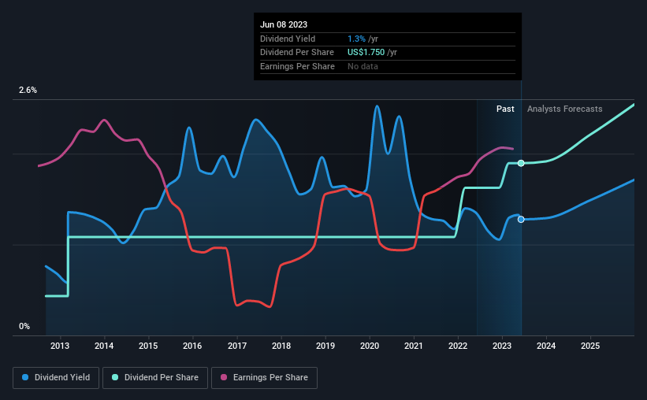Toggle the Dividend Per Share legend series
Image resolution: width=647 pixels, height=400 pixels.
click(158, 378)
